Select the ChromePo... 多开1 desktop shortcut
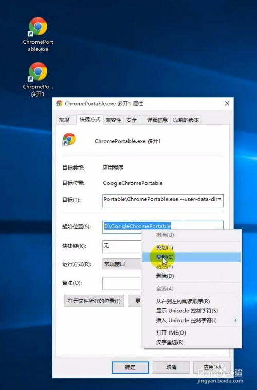This screenshot has height=390, width=257. [38, 80]
